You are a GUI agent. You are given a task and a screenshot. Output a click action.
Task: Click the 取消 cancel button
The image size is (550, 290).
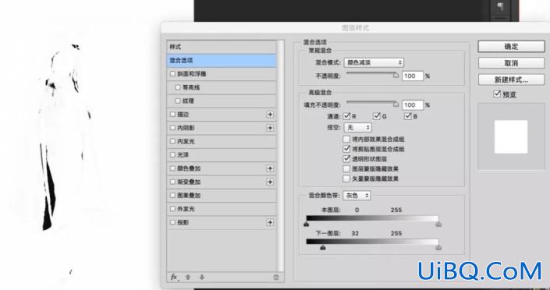pyautogui.click(x=511, y=63)
